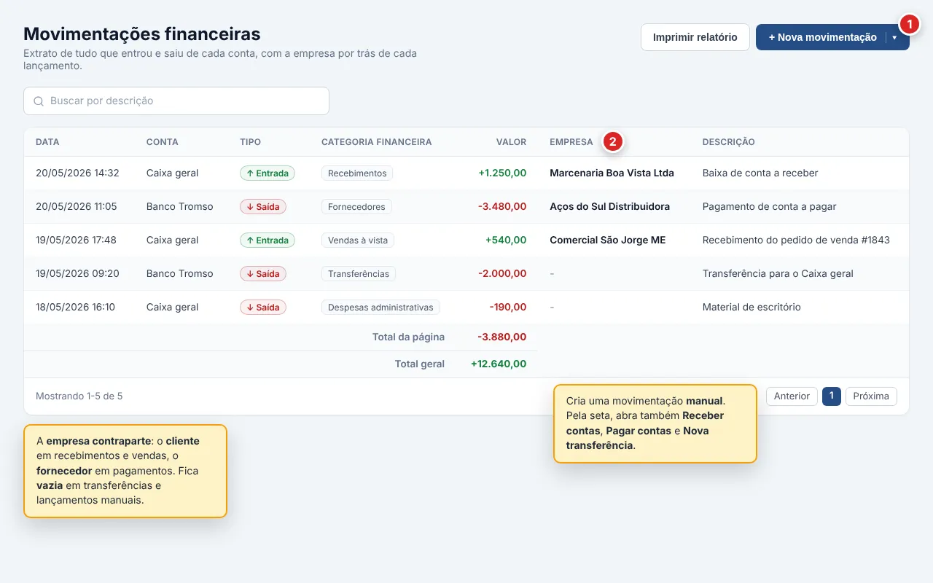The width and height of the screenshot is (933, 583).
Task: Go to Próxima page
Action: (x=871, y=396)
